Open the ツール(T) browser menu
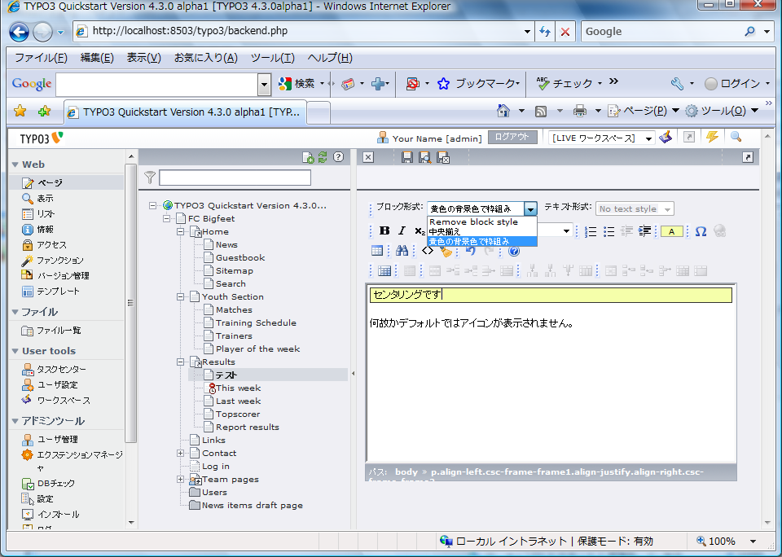This screenshot has height=557, width=782. point(272,58)
